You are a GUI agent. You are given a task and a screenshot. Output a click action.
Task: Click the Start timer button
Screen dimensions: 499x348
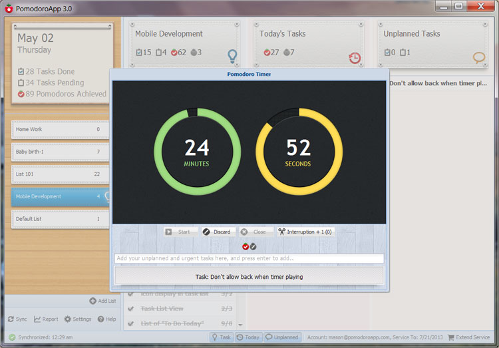(180, 232)
